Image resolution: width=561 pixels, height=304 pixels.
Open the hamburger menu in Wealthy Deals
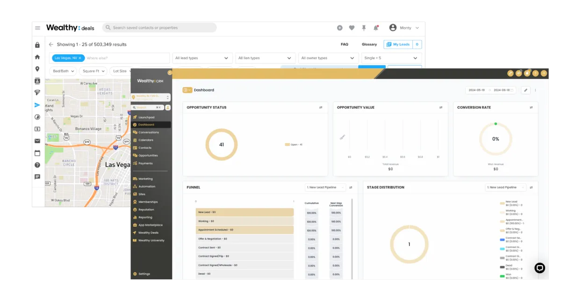click(37, 28)
